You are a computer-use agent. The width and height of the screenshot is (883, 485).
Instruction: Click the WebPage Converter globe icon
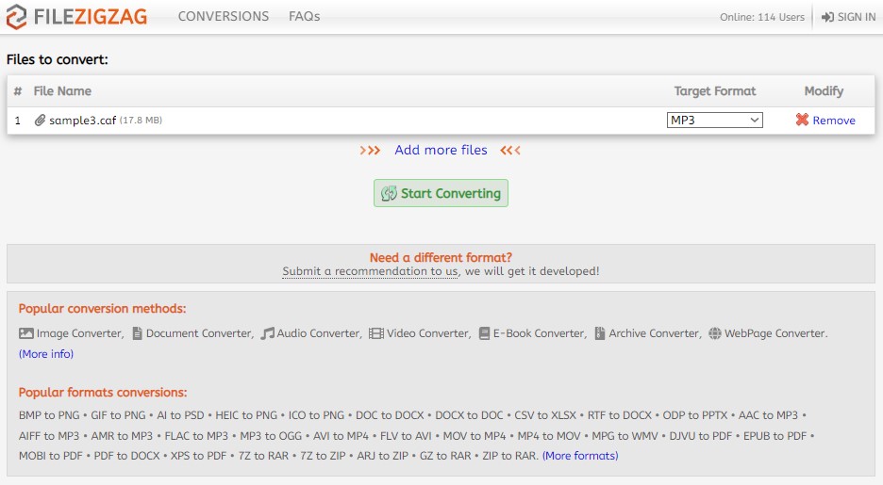(715, 333)
